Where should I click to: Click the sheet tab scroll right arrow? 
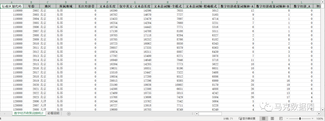click(5, 113)
